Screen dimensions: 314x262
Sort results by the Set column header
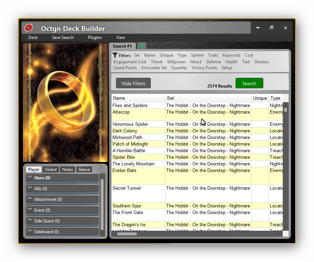(x=208, y=98)
